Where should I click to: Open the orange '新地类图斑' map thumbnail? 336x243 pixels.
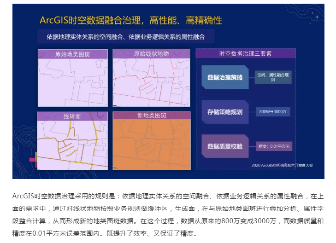click(x=152, y=141)
